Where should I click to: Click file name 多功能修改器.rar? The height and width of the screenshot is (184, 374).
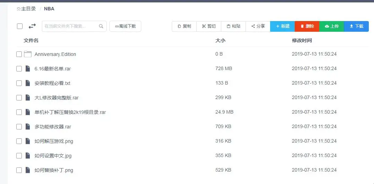[x=53, y=127]
